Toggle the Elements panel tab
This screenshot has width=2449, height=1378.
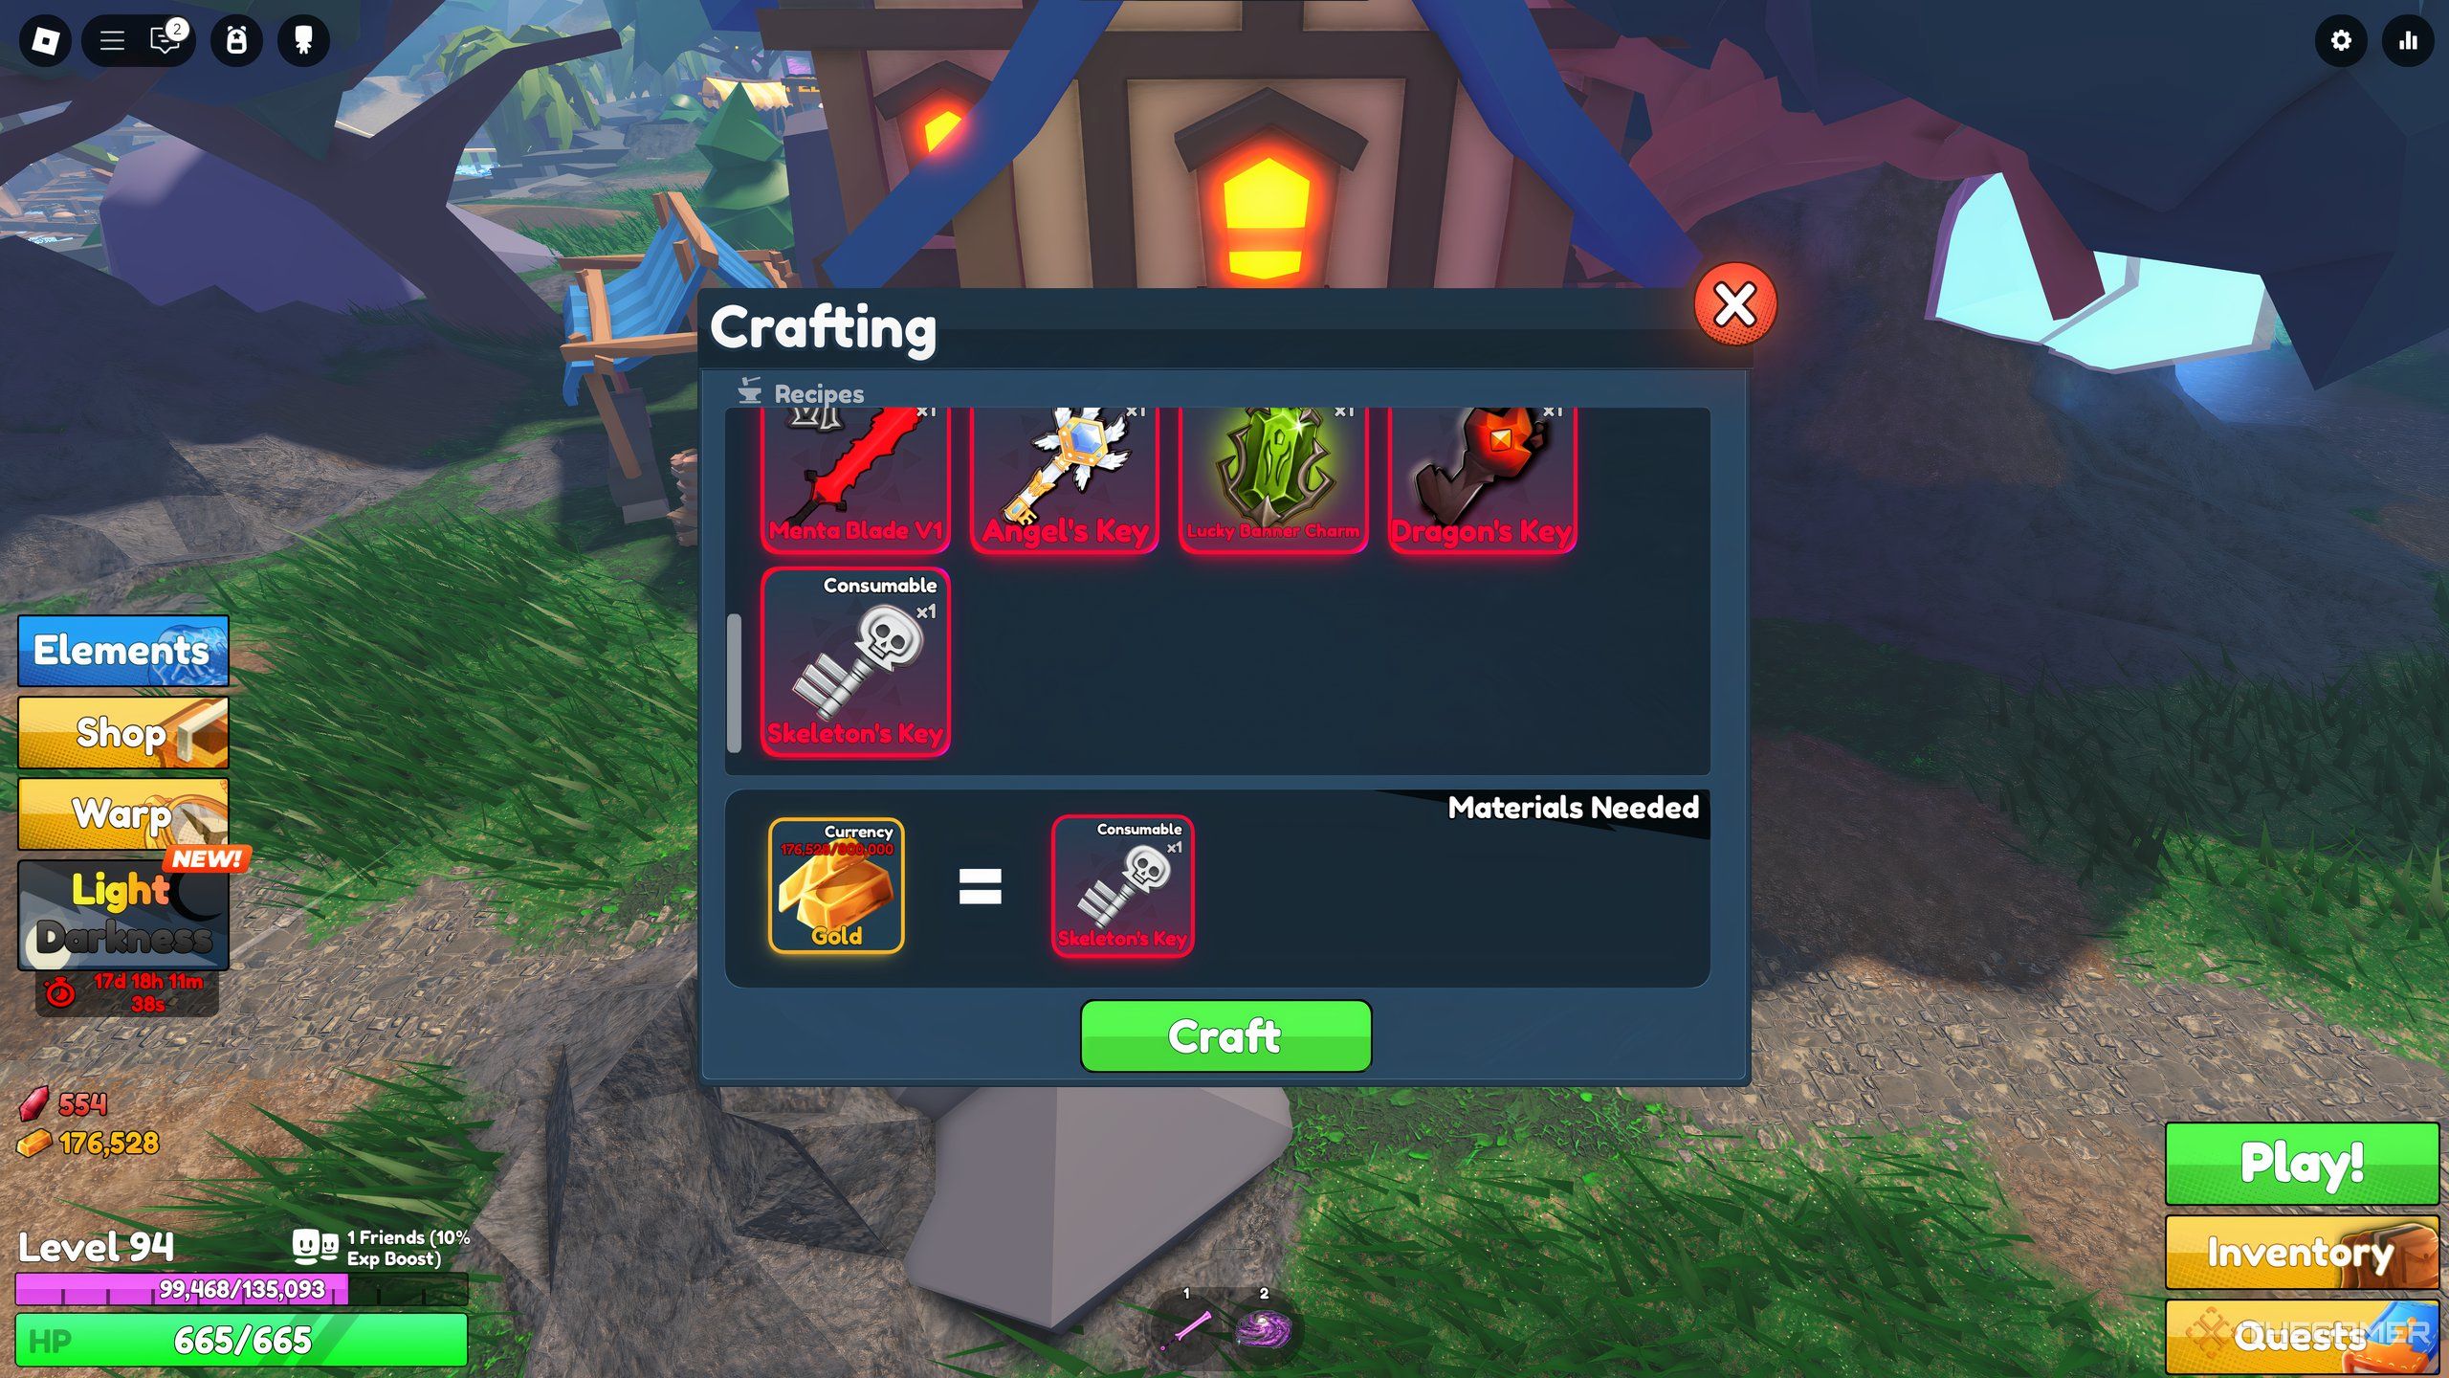pos(121,651)
